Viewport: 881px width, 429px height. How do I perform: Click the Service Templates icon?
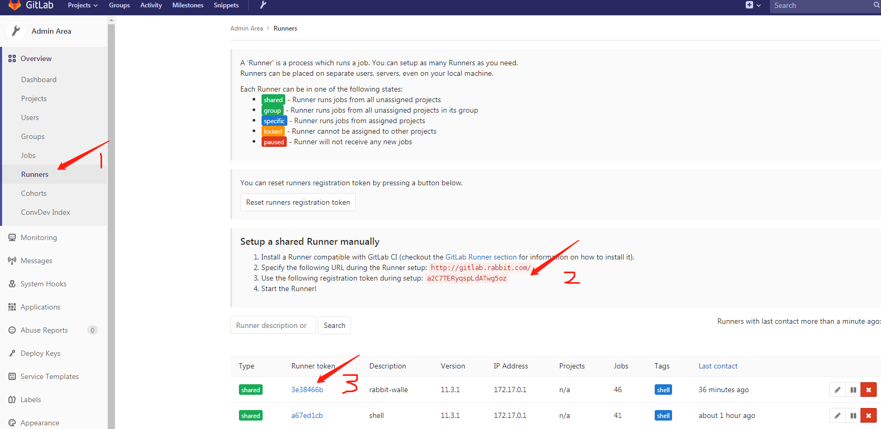pos(12,376)
